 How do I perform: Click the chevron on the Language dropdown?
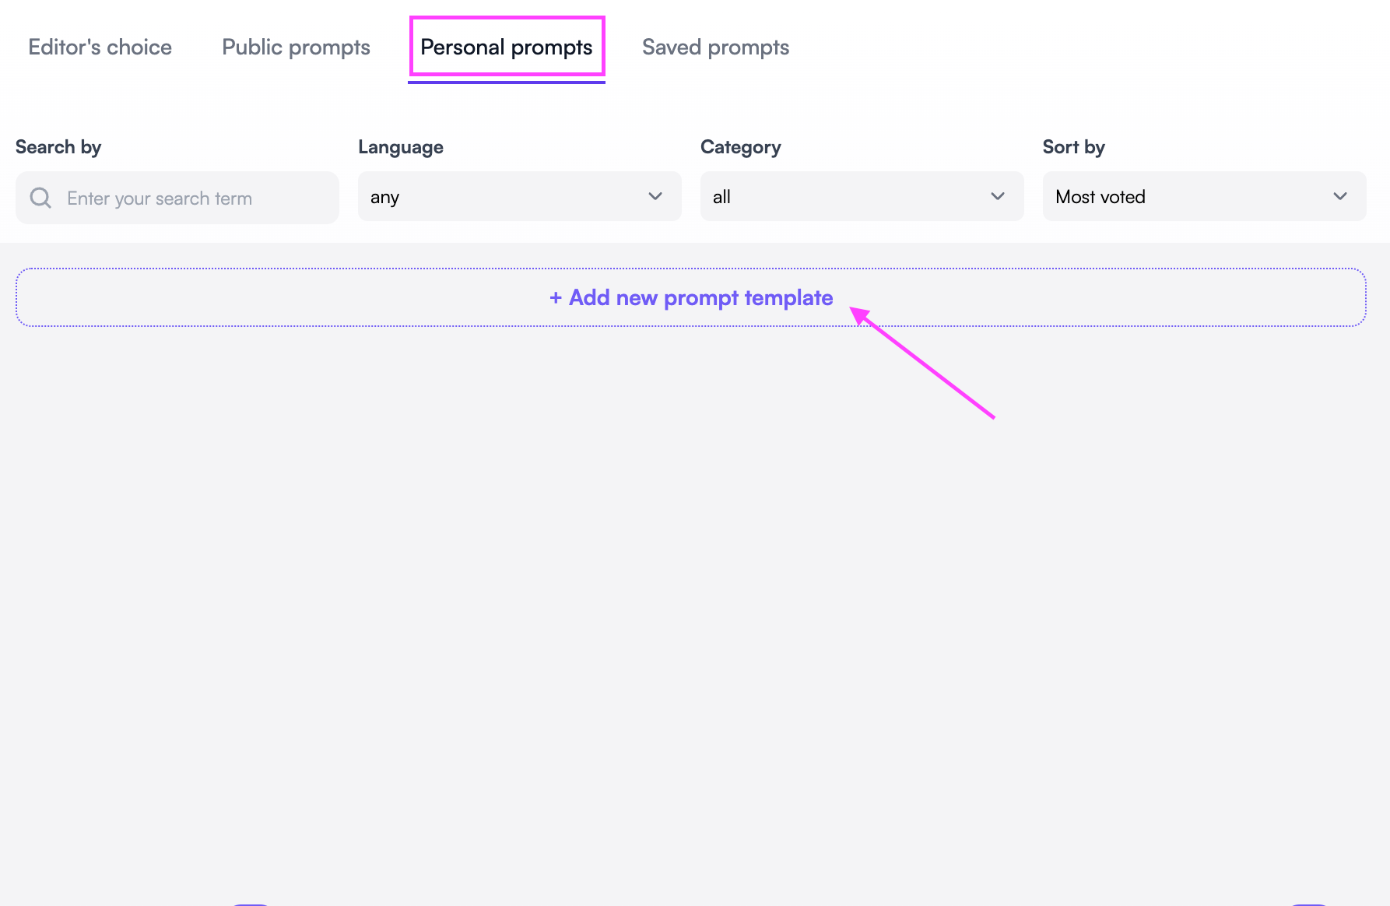(x=655, y=196)
